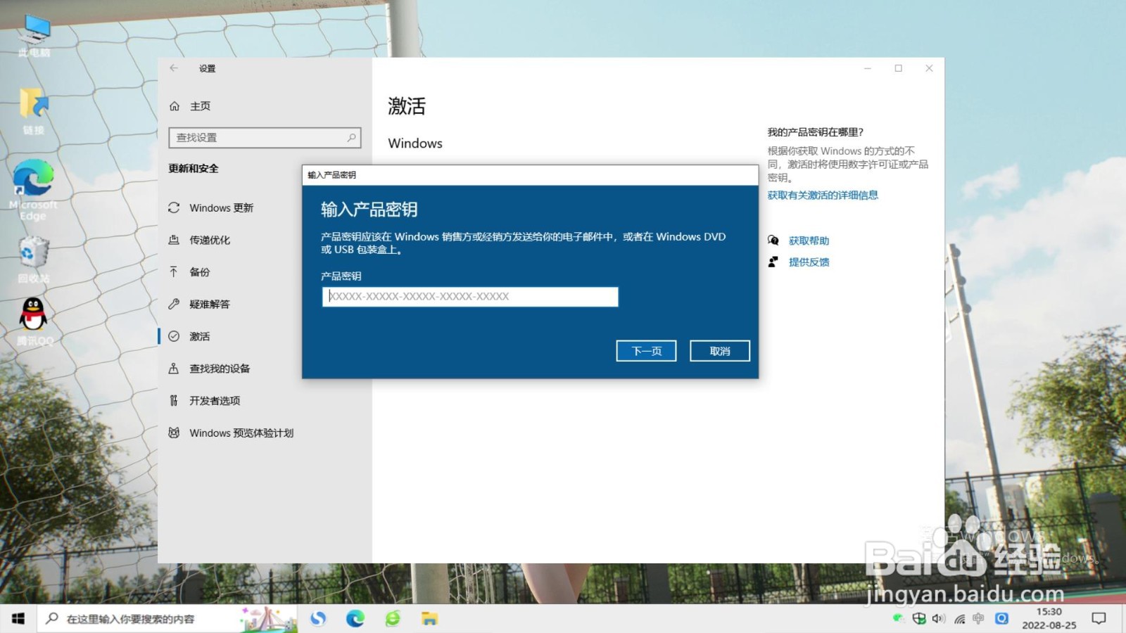Open Sogou browser from taskbar
1126x633 pixels.
318,619
